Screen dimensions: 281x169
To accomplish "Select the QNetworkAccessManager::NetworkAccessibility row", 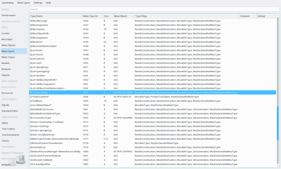I will click(152, 151).
